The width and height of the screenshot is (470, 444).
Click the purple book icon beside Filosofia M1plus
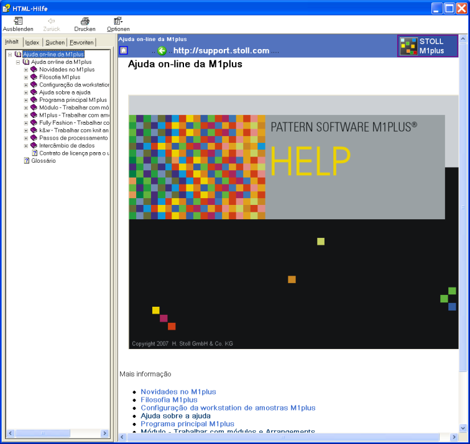pyautogui.click(x=34, y=77)
